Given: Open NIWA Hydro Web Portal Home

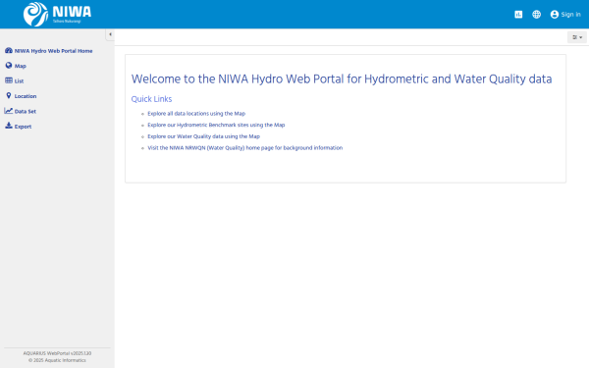Looking at the screenshot, I should click(x=53, y=51).
